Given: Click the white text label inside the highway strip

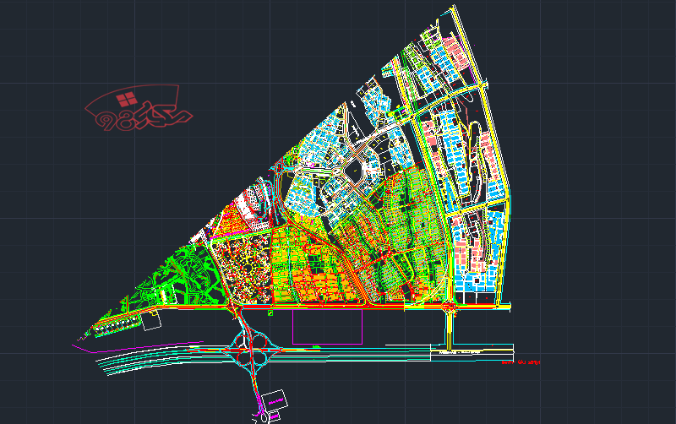Looking at the screenshot, I should coord(459,352).
